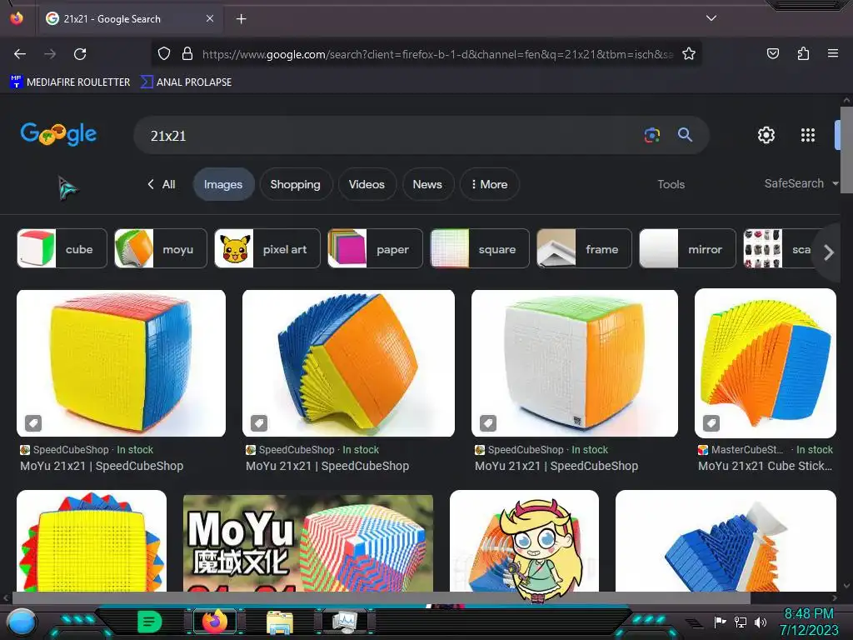This screenshot has width=853, height=640.
Task: Open the MoYu 21x21 Cube Stick... title
Action: pos(765,466)
